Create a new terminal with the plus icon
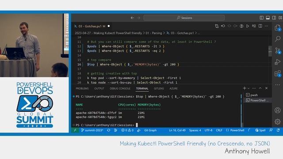 245,88
